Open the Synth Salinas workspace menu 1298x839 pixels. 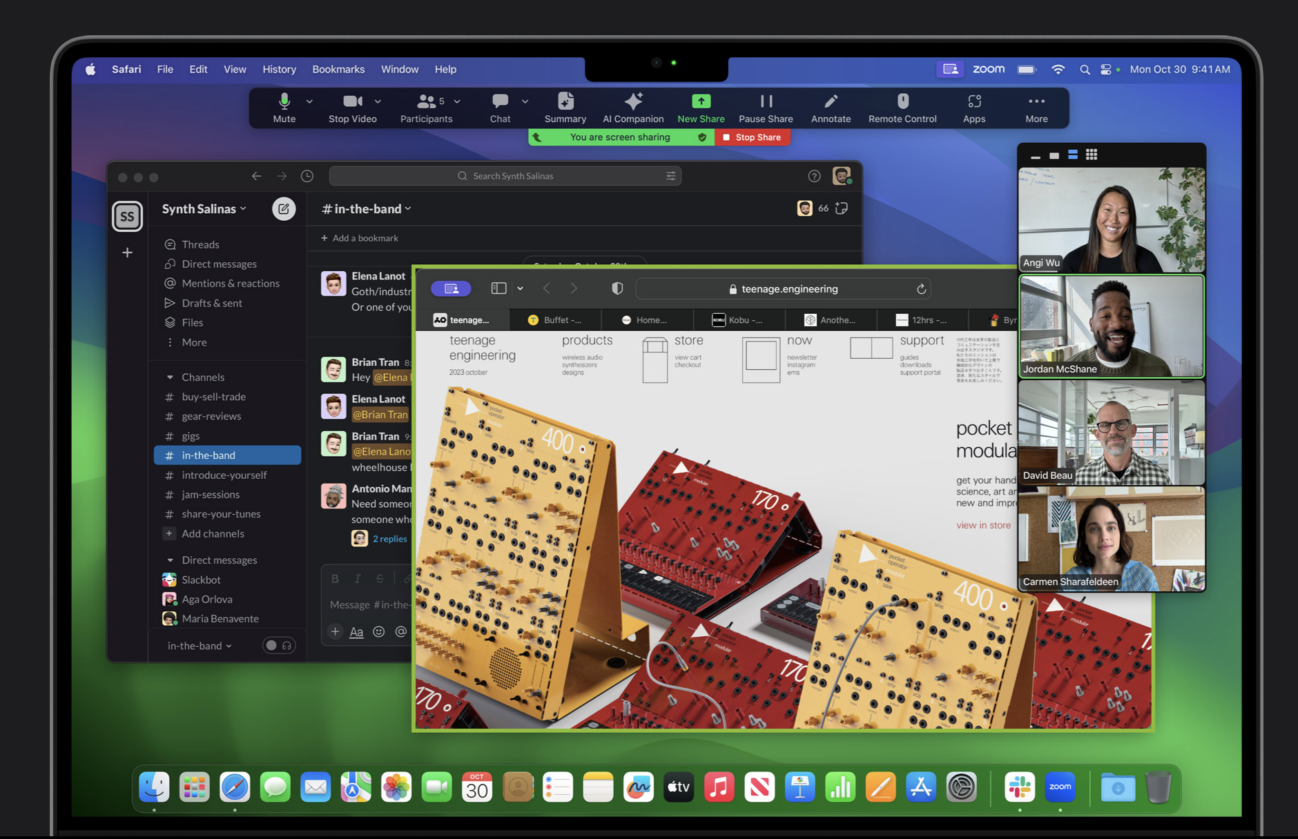[204, 208]
